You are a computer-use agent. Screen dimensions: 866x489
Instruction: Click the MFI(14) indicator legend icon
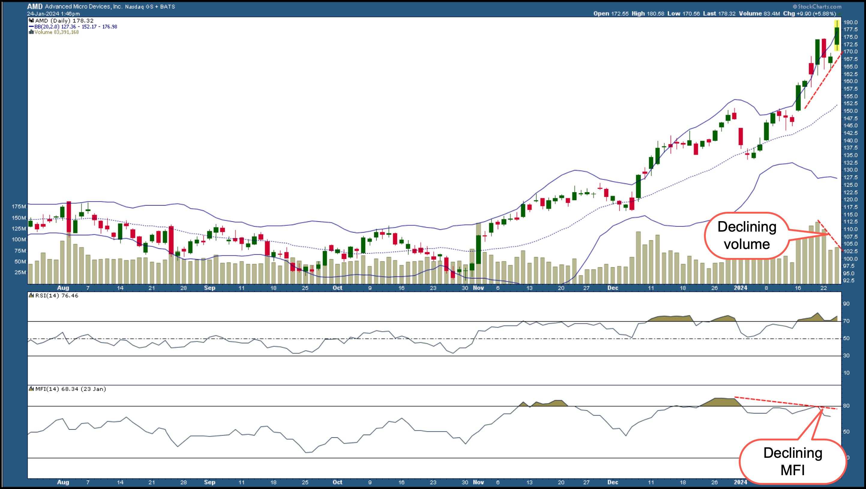32,389
